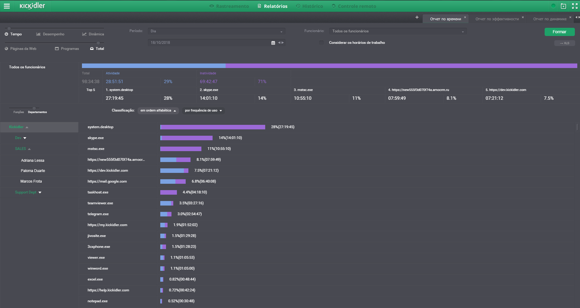
Task: Click the add-window icon in top bar
Action: pyautogui.click(x=564, y=6)
